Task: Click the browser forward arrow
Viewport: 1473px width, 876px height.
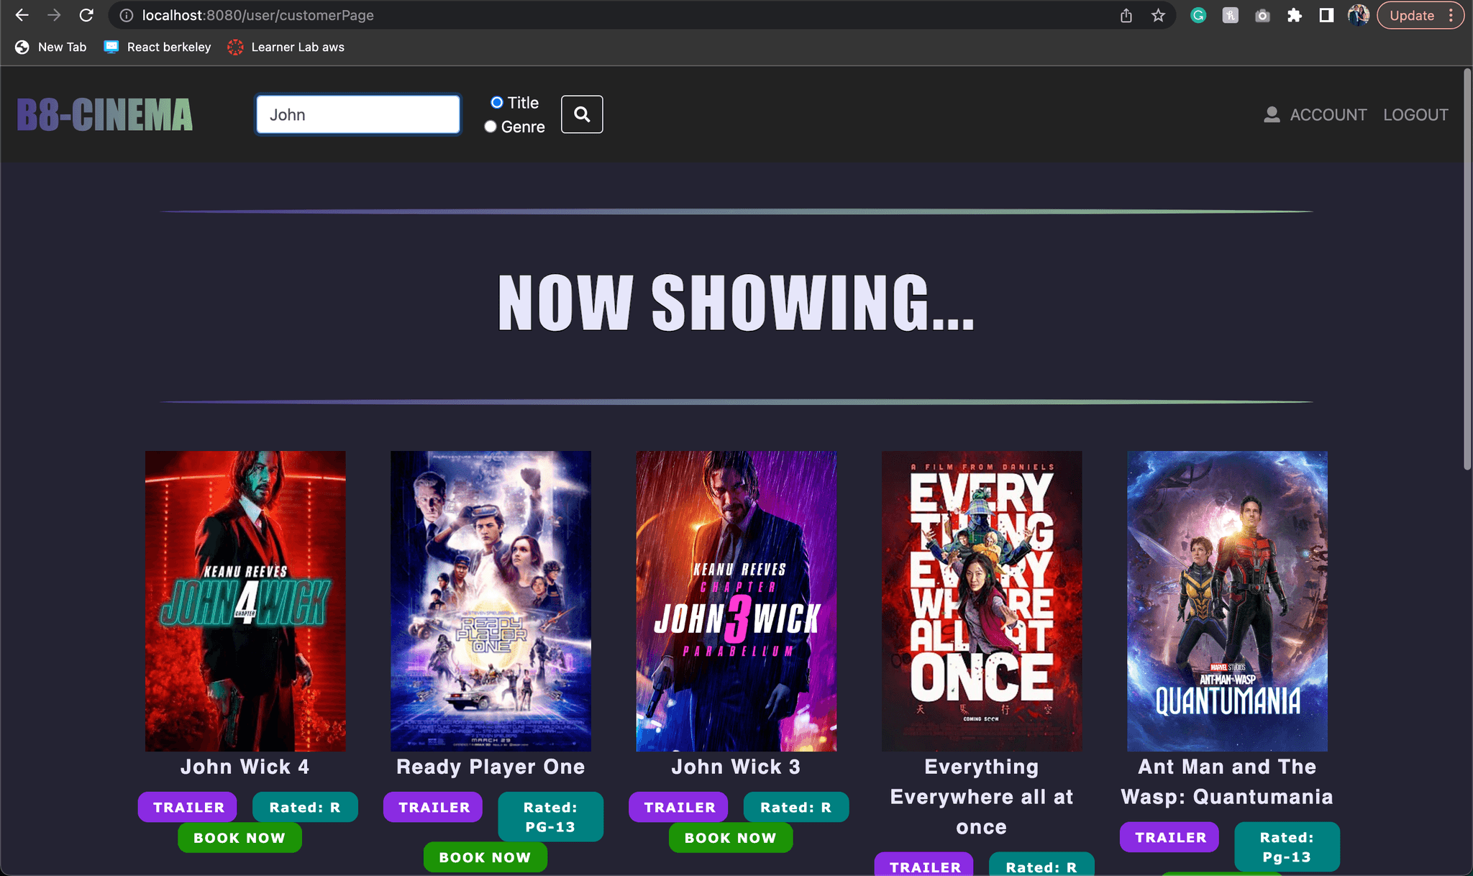Action: click(54, 15)
